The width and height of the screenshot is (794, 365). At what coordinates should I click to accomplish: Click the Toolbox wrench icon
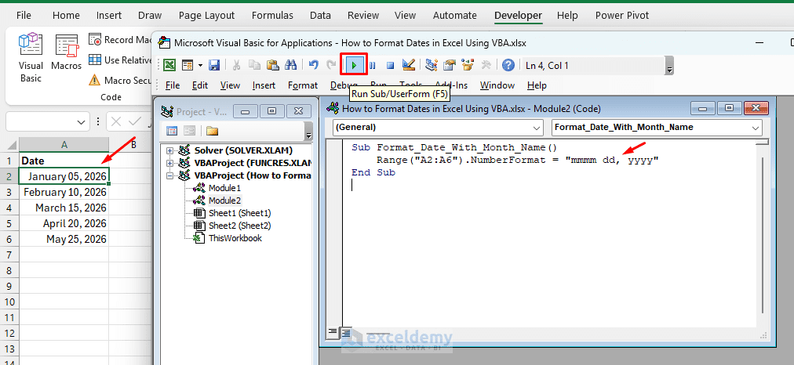point(485,65)
